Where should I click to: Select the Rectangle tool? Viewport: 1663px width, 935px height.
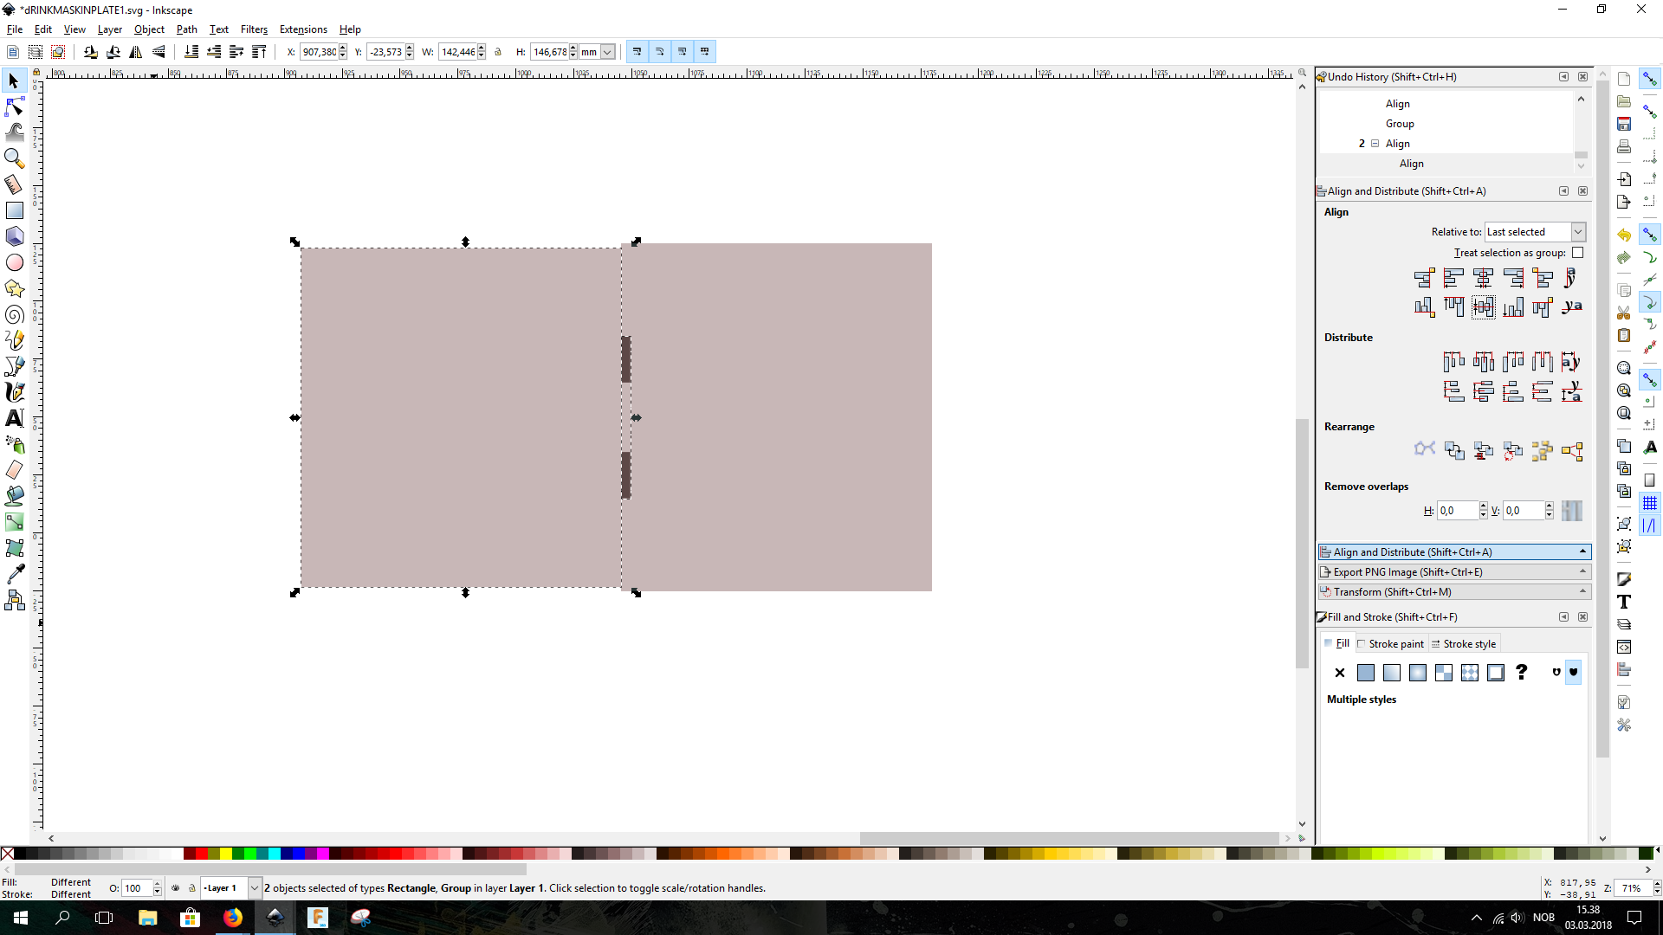tap(15, 210)
